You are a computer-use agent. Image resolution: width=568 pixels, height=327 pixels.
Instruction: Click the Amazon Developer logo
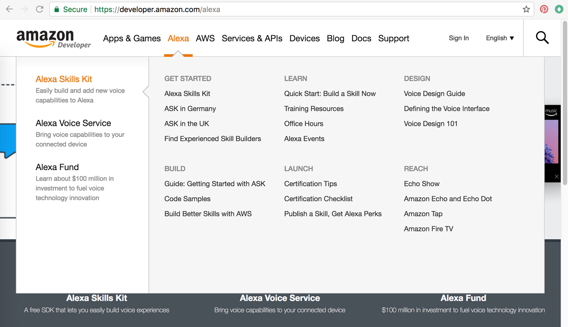click(54, 39)
